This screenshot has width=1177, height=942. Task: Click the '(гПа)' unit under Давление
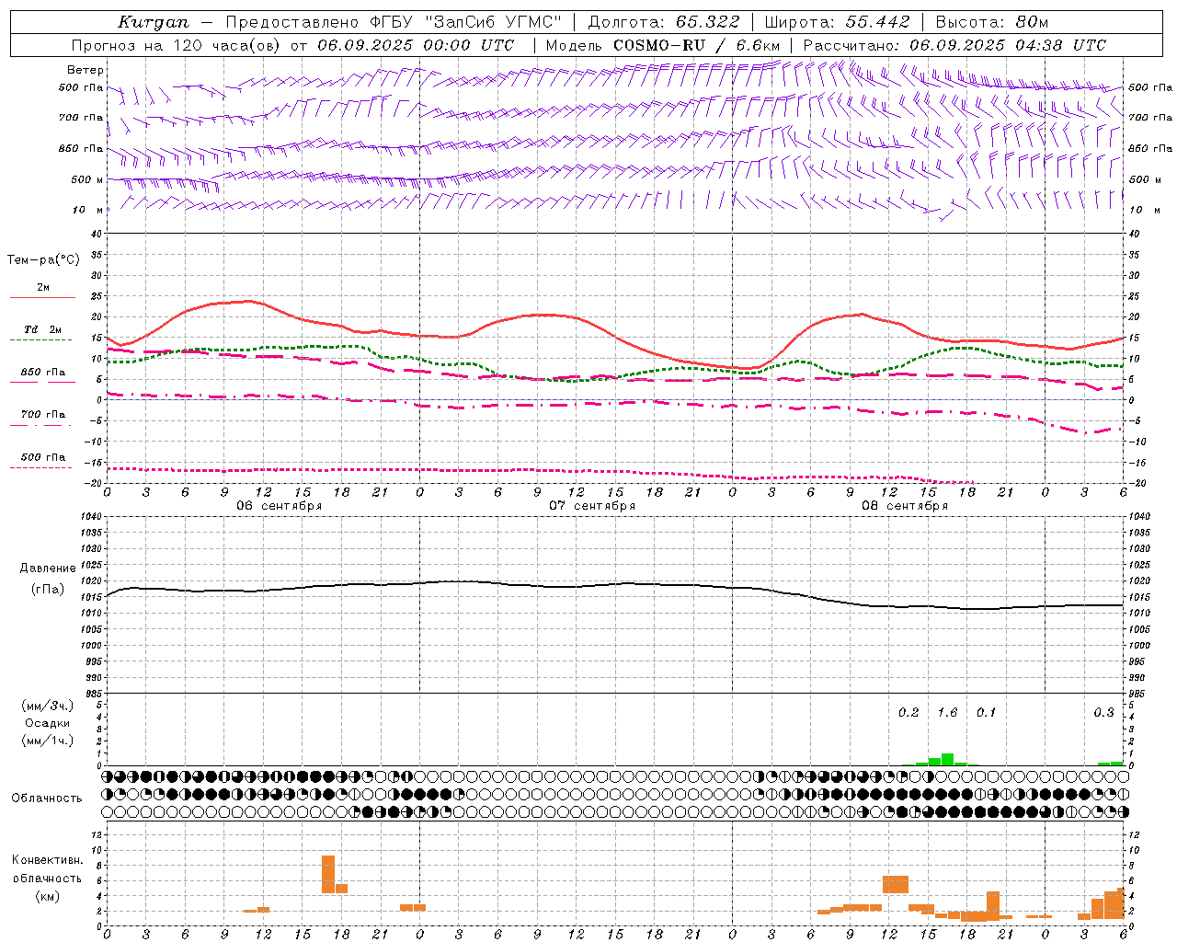48,590
